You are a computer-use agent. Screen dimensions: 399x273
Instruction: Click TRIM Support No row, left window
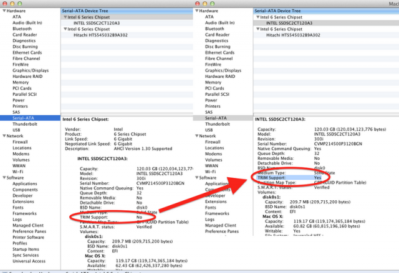point(111,217)
